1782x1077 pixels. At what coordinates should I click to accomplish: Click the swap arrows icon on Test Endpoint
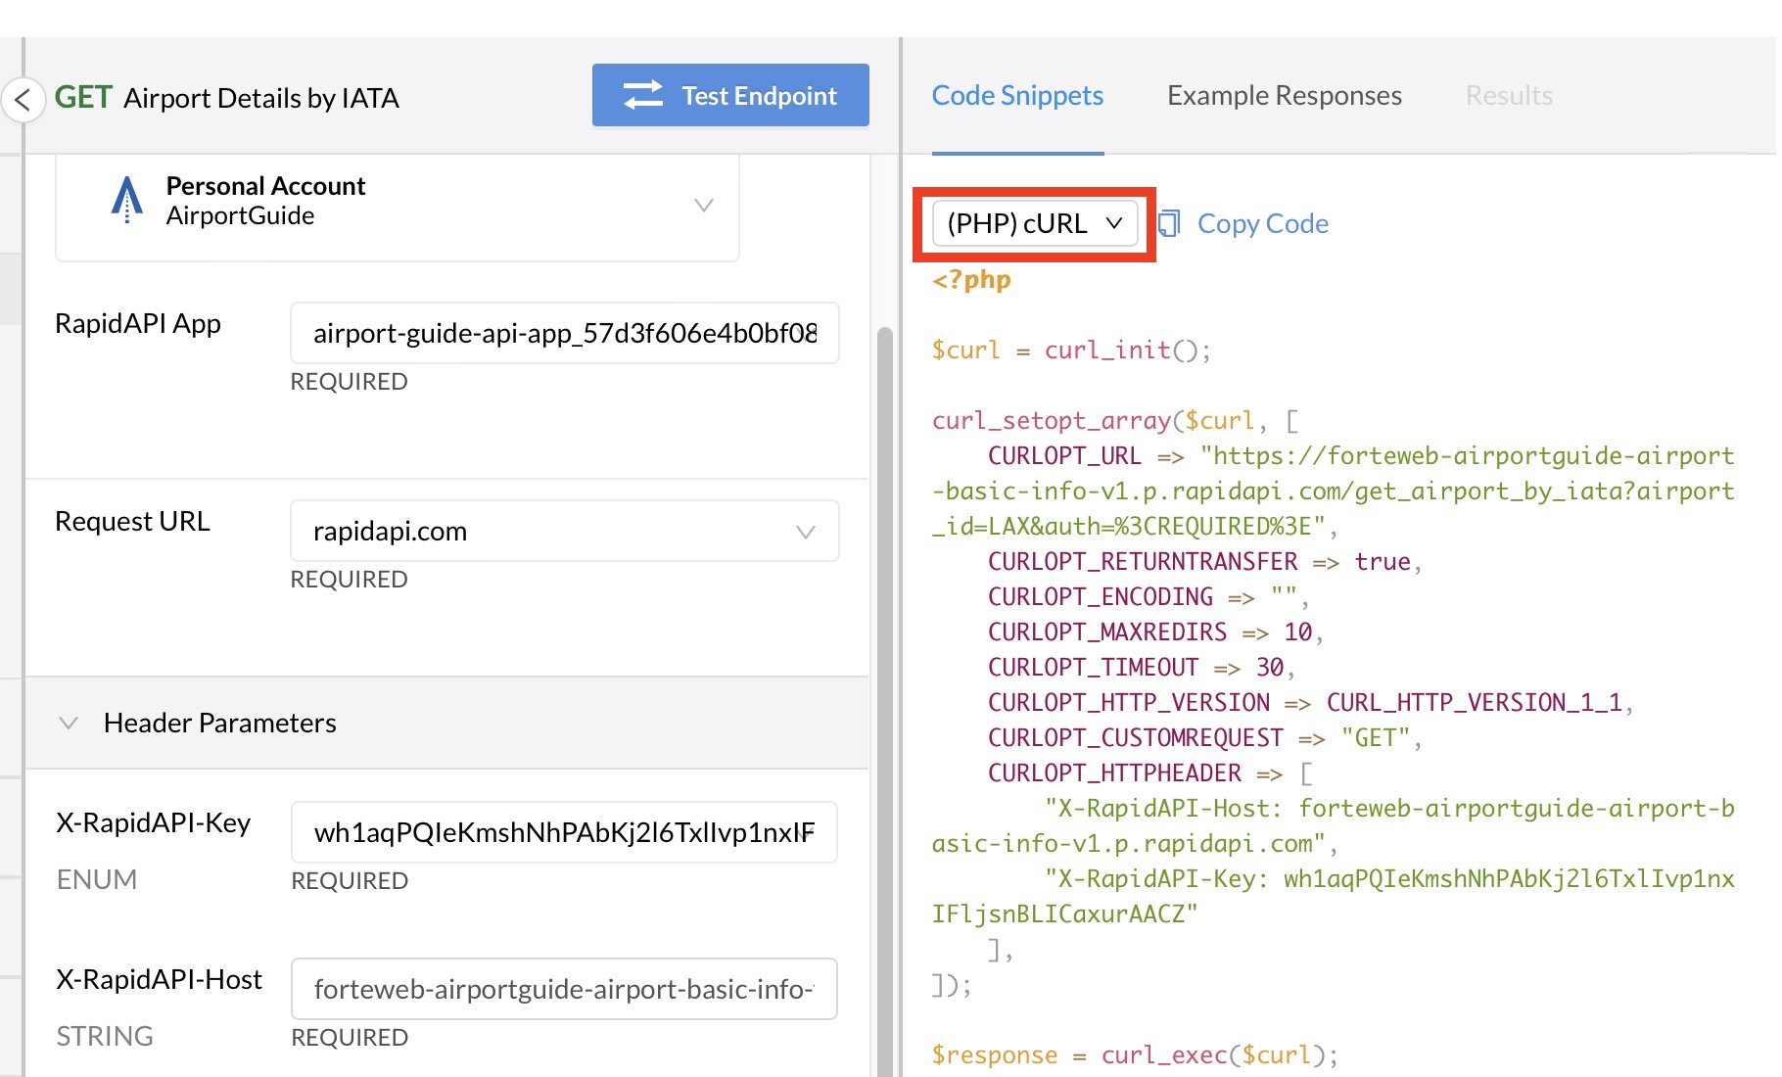pos(643,95)
